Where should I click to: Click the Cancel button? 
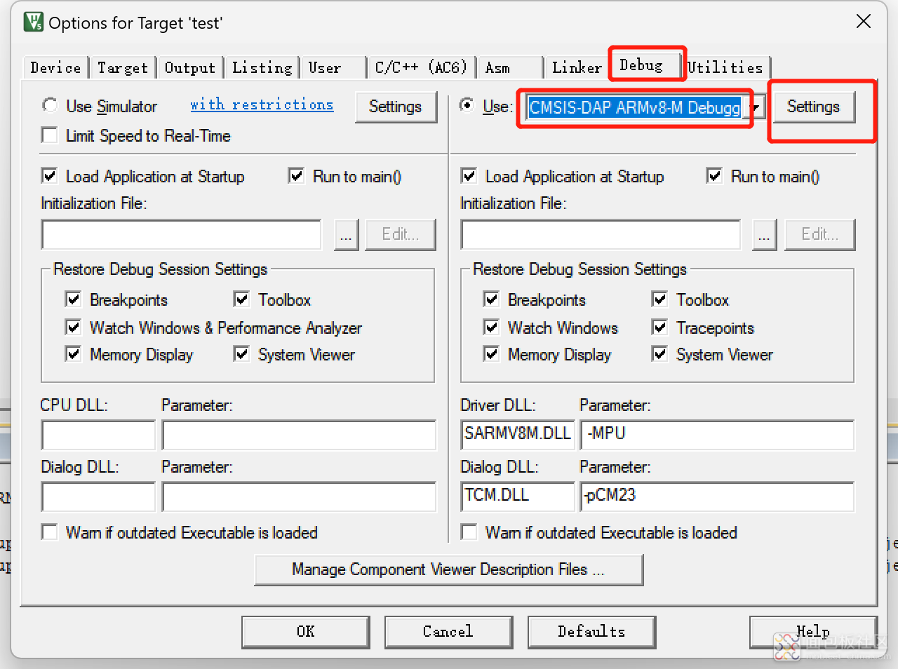click(448, 632)
